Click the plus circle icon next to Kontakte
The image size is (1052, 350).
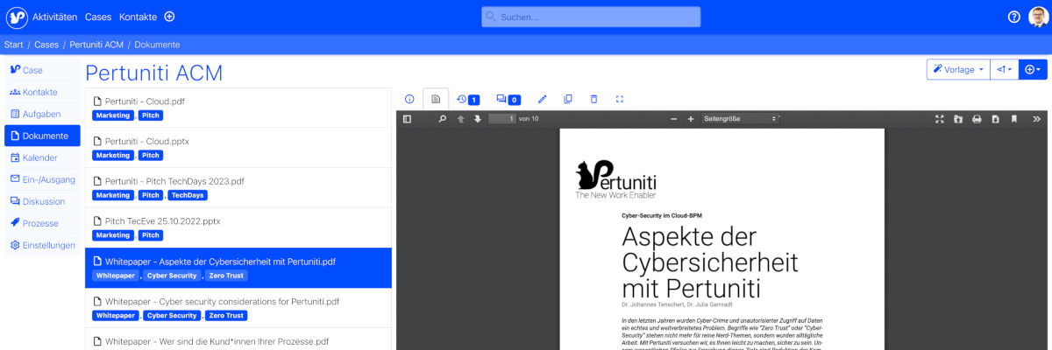click(x=170, y=17)
